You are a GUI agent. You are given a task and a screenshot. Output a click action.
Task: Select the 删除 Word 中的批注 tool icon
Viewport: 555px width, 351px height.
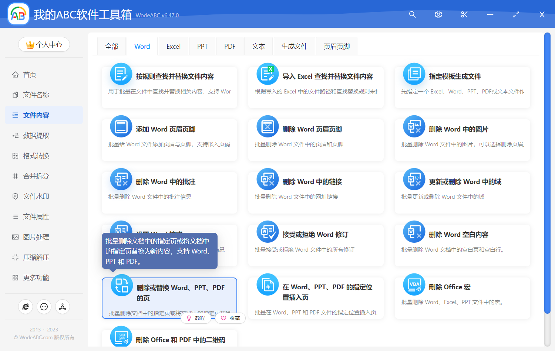tap(121, 179)
